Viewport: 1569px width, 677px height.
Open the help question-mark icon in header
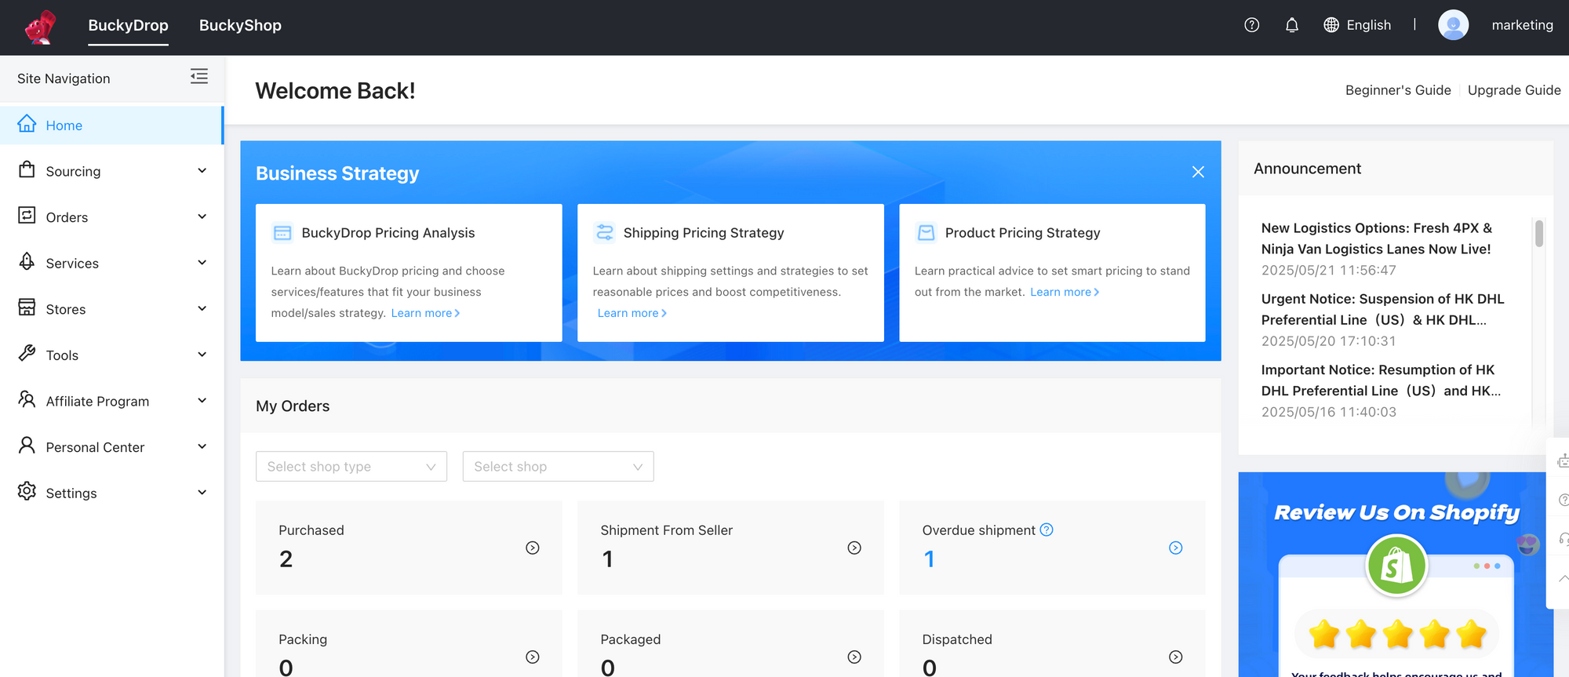(x=1252, y=25)
